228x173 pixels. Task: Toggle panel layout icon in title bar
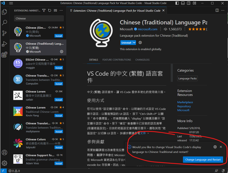pos(183,3)
